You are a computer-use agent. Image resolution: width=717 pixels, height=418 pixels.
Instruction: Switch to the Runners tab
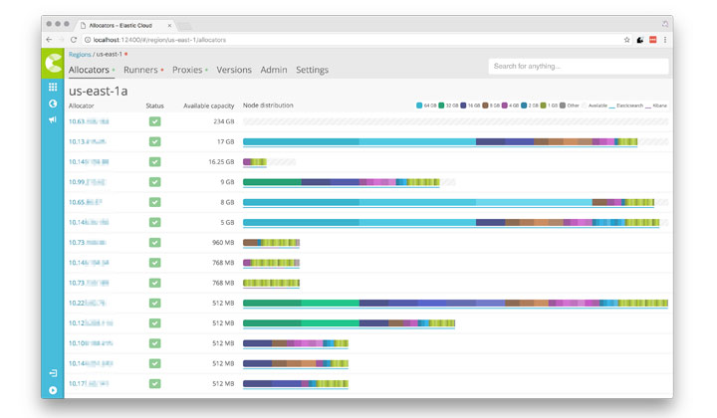pos(140,70)
